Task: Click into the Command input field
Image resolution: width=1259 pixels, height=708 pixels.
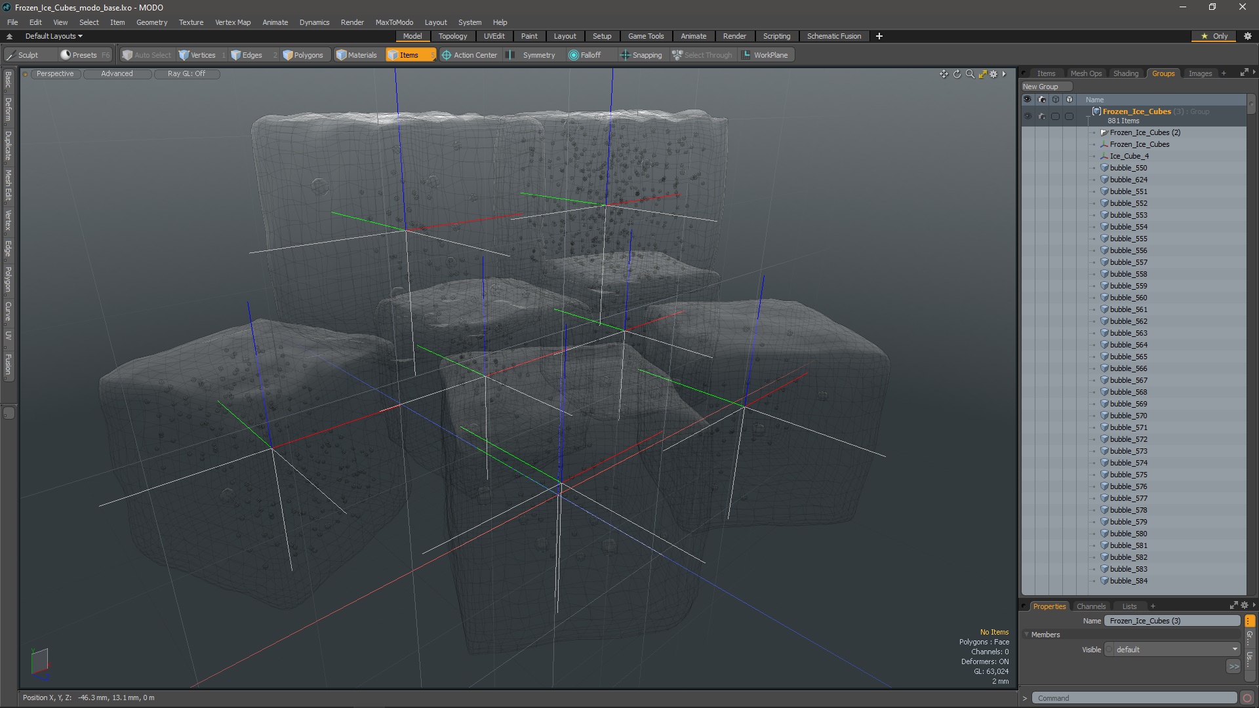Action: click(1133, 698)
